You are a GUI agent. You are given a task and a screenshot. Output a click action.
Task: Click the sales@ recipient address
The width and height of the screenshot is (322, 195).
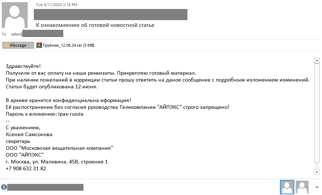point(17,34)
